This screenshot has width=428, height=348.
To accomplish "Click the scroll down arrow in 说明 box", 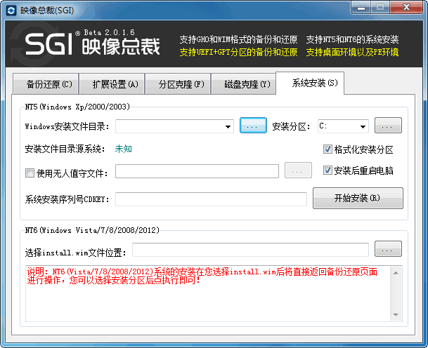I will click(x=396, y=315).
